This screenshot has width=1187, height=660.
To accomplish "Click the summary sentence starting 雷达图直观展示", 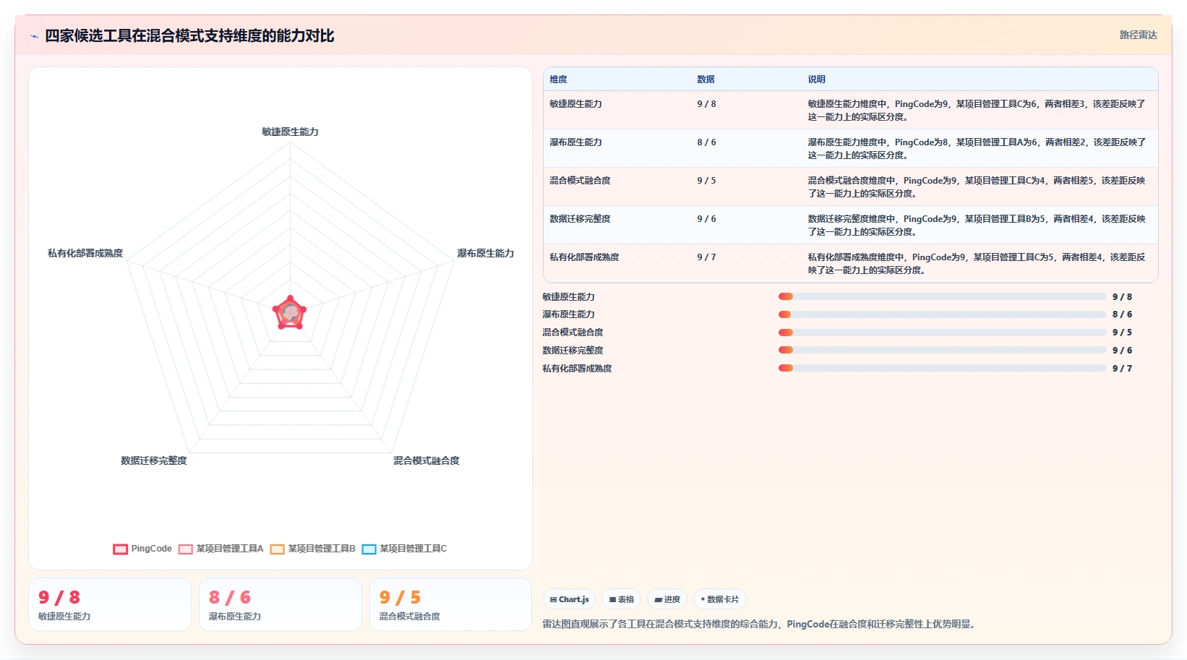I will click(760, 624).
